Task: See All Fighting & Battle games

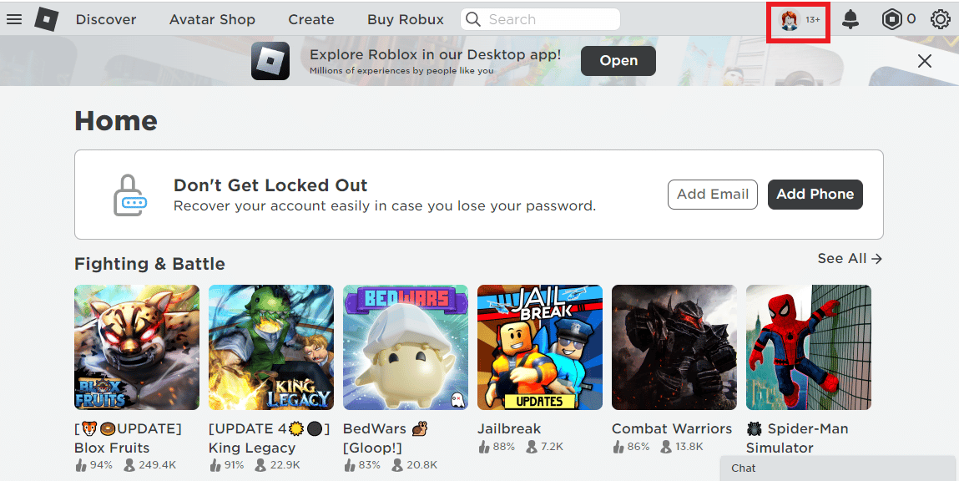Action: click(849, 259)
